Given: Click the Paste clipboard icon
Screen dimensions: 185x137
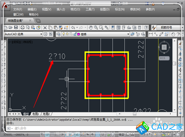Looking at the screenshot, I should [55, 27].
